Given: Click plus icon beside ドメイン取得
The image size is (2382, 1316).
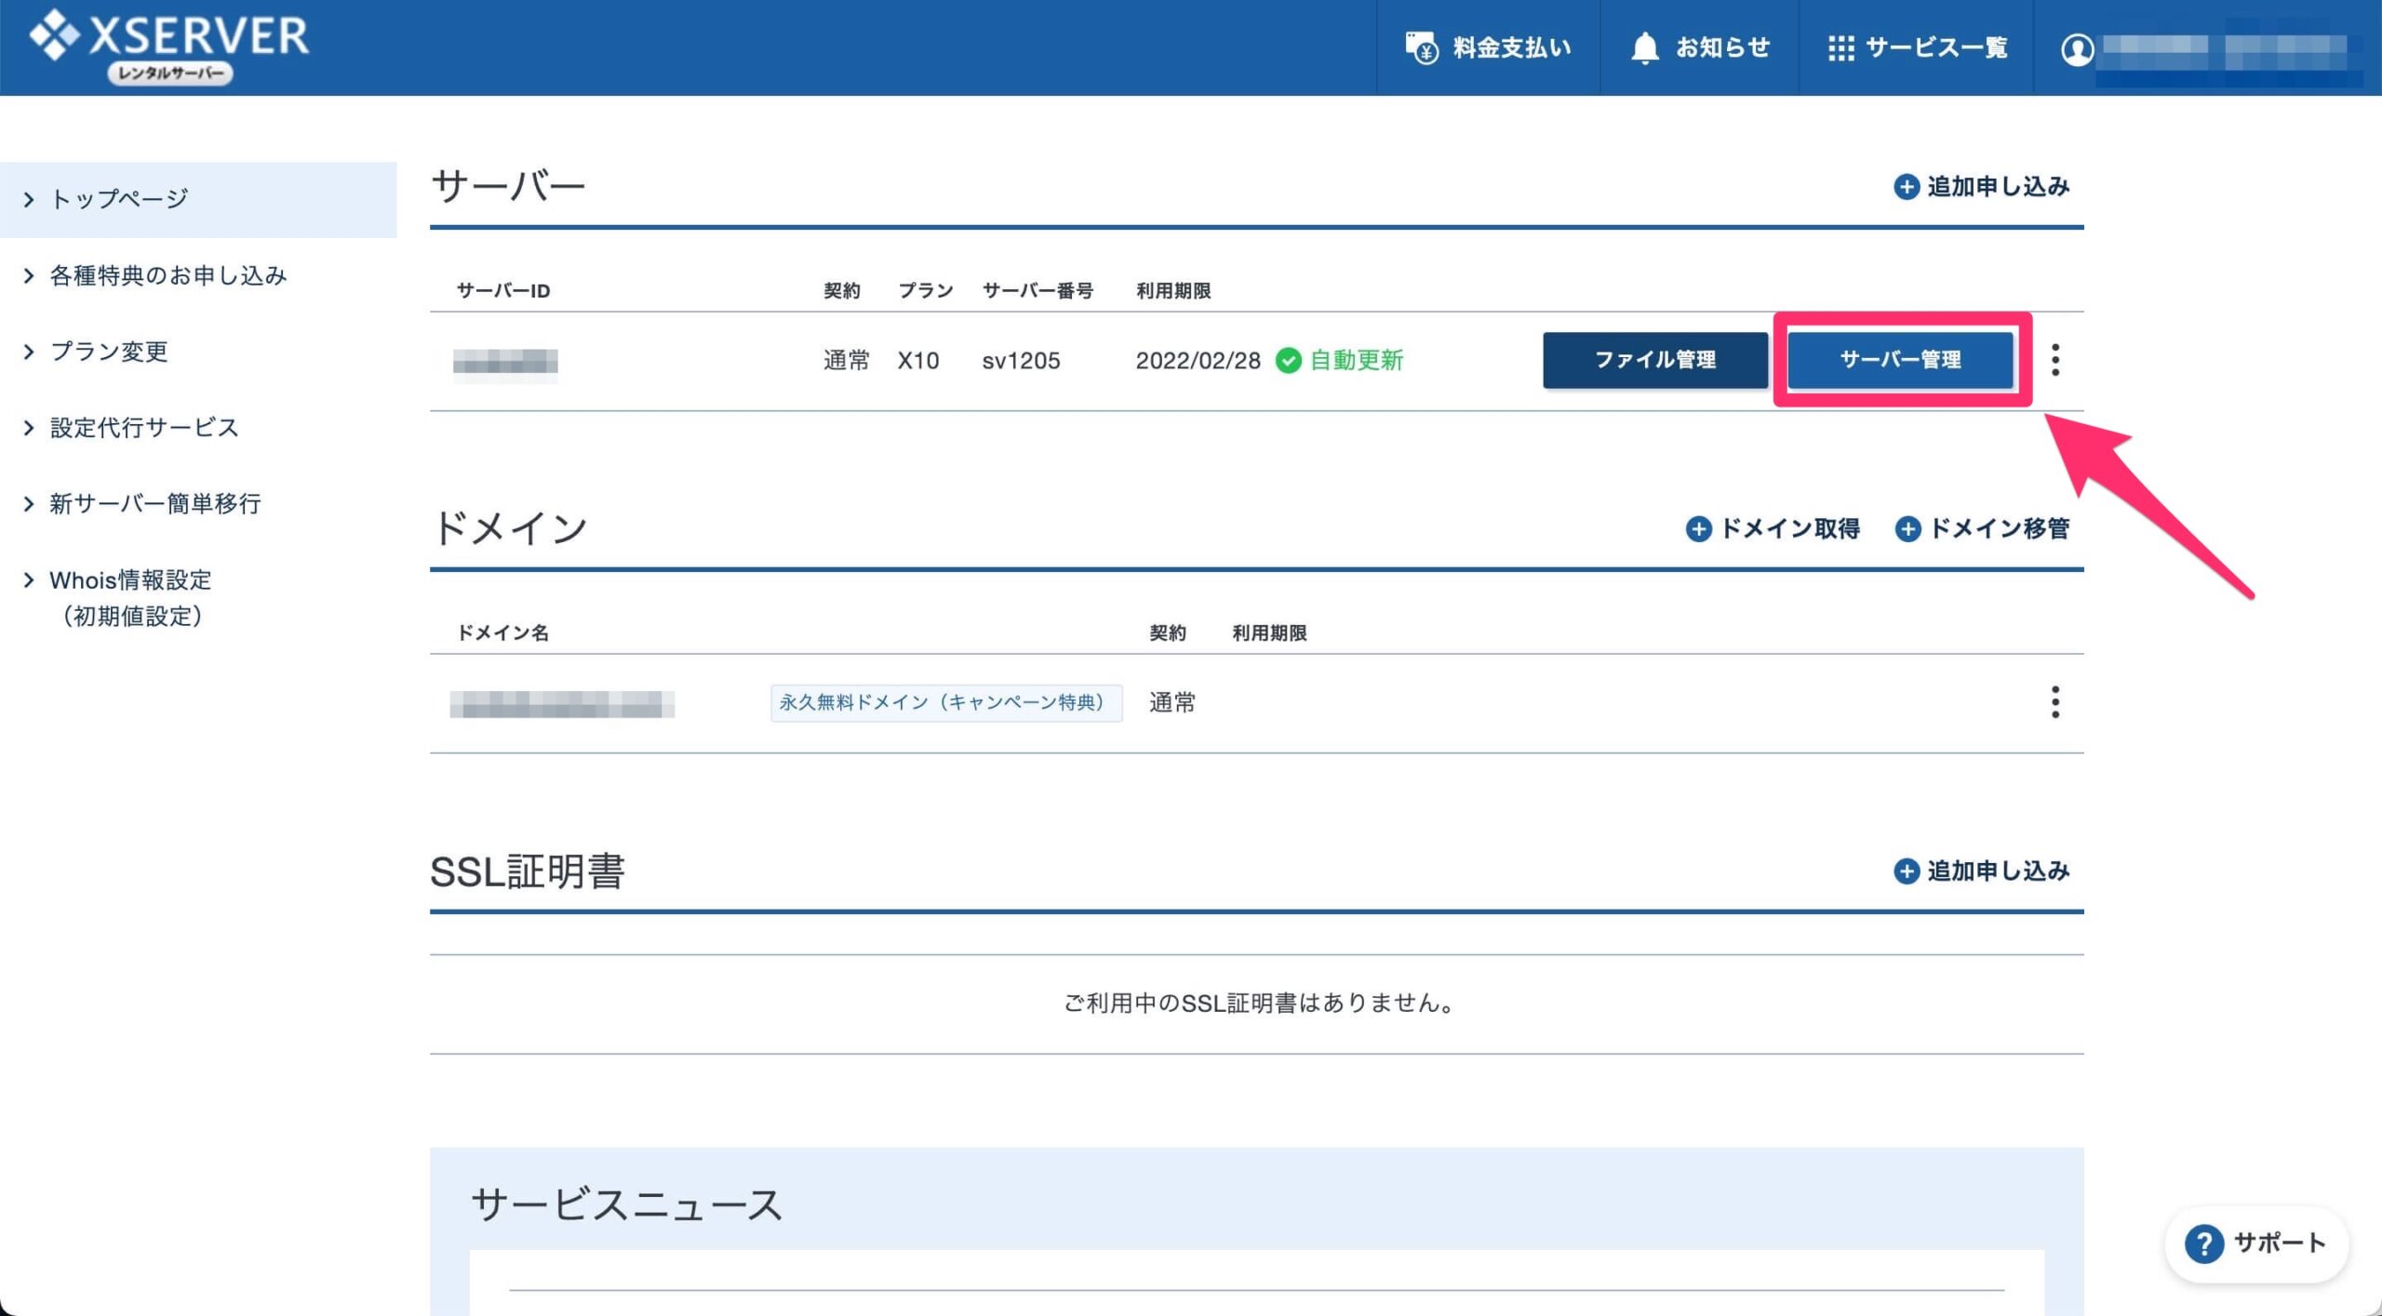Looking at the screenshot, I should click(x=1698, y=529).
